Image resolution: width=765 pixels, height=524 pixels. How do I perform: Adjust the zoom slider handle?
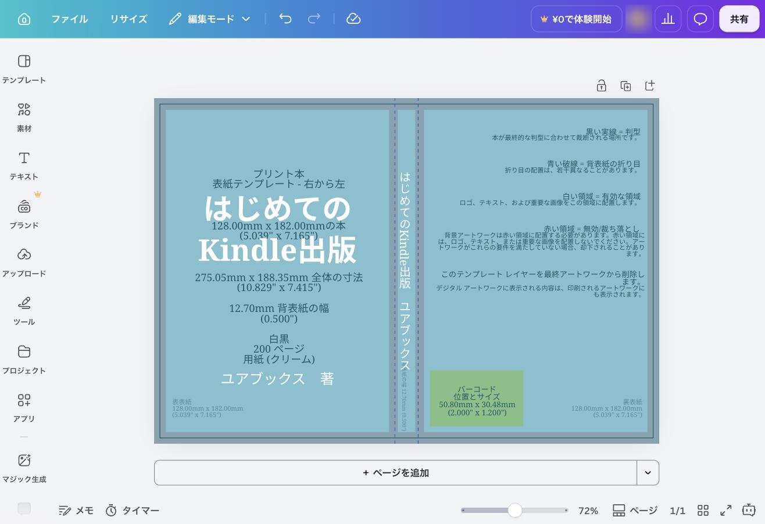[x=515, y=511]
